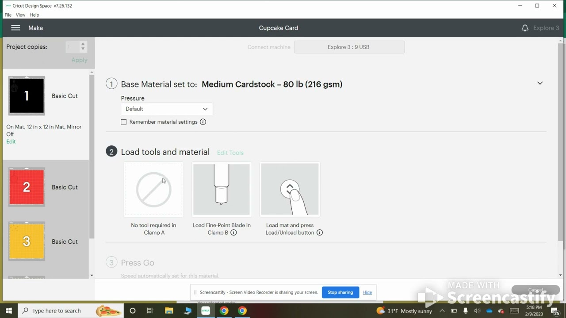Open the Help menu
This screenshot has width=566, height=318.
click(x=34, y=15)
